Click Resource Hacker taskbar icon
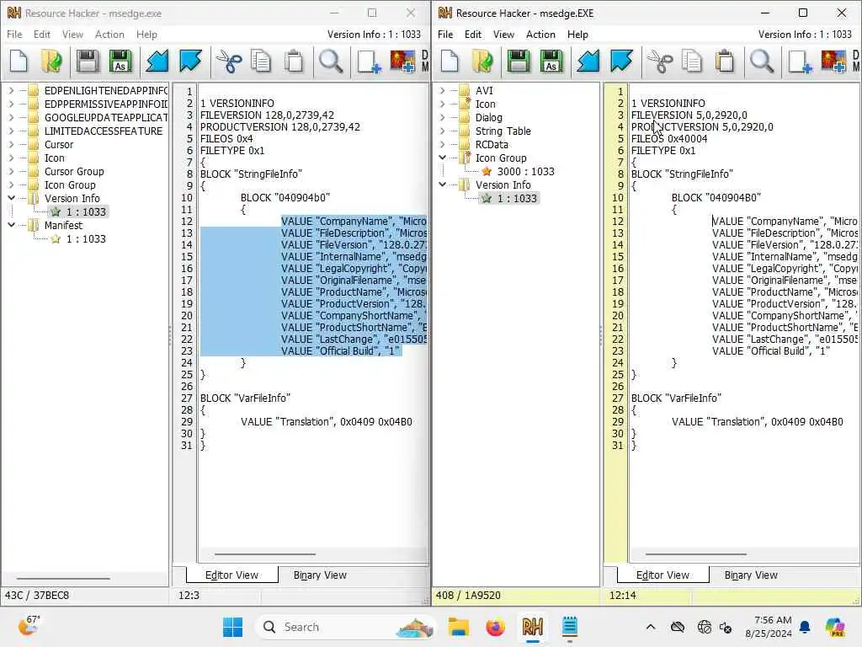This screenshot has height=647, width=862. tap(532, 627)
